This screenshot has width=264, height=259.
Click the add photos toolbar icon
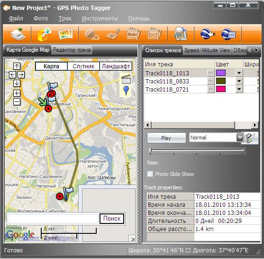[x=65, y=34]
